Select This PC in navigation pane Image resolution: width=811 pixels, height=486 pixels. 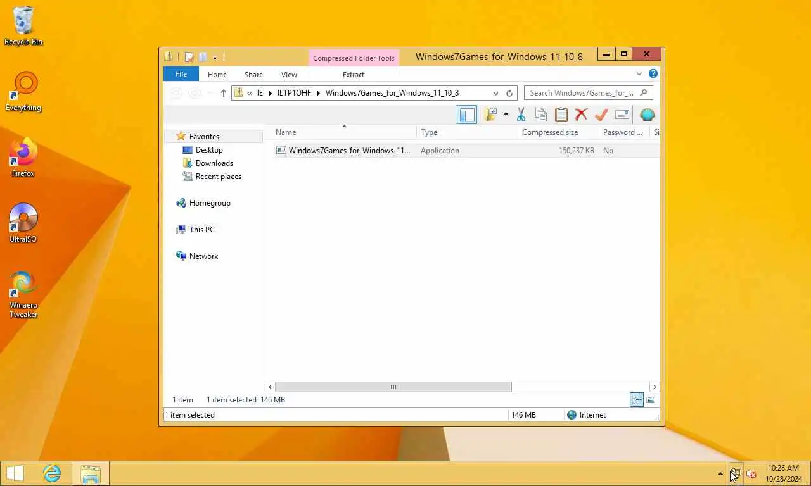point(201,230)
